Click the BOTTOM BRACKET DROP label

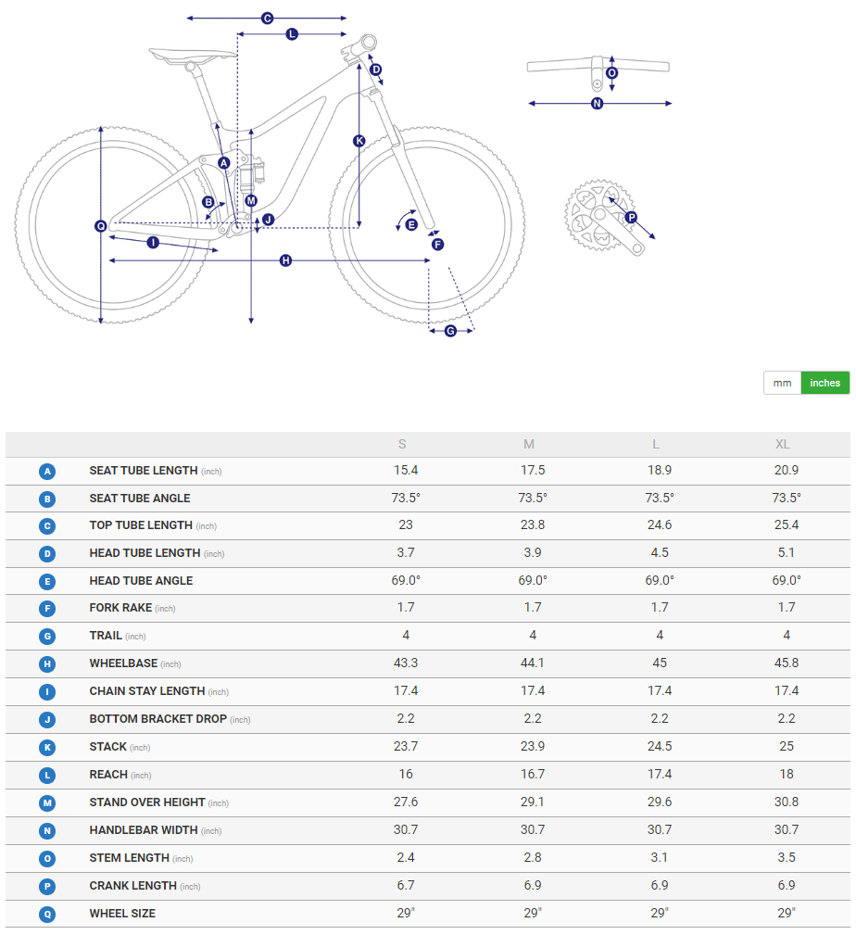click(158, 719)
